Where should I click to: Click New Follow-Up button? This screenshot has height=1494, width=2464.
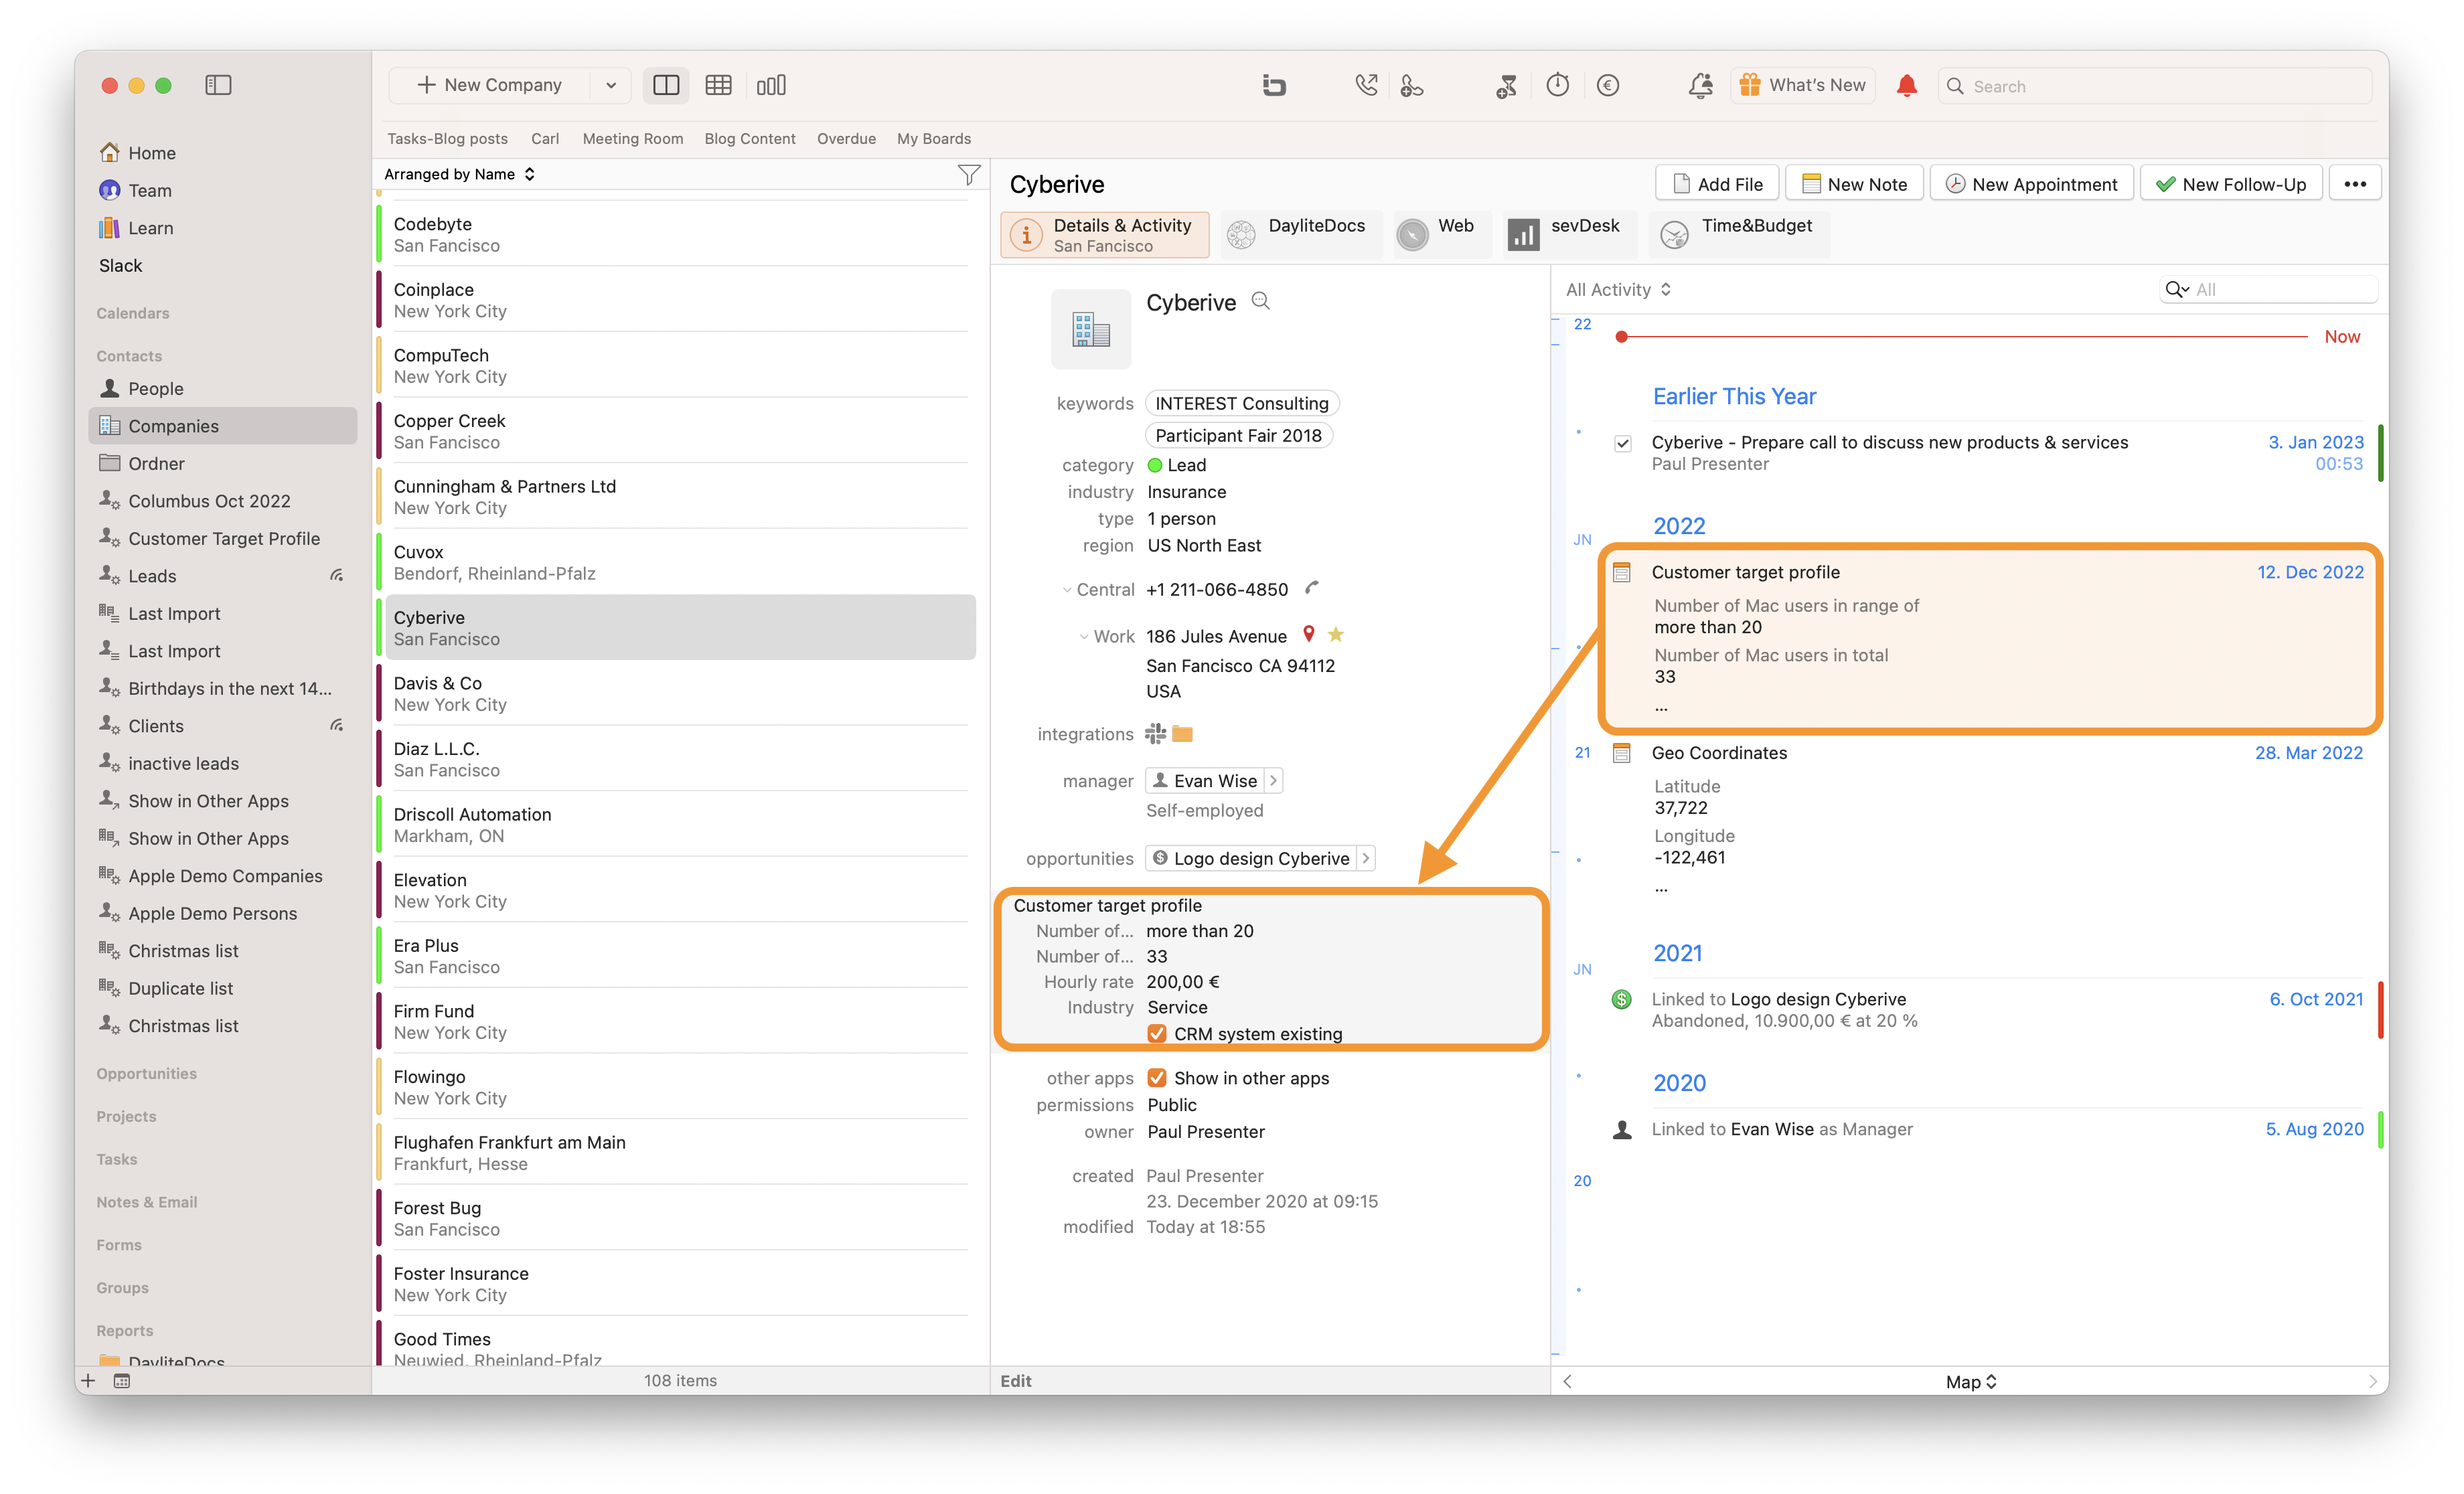click(x=2231, y=184)
